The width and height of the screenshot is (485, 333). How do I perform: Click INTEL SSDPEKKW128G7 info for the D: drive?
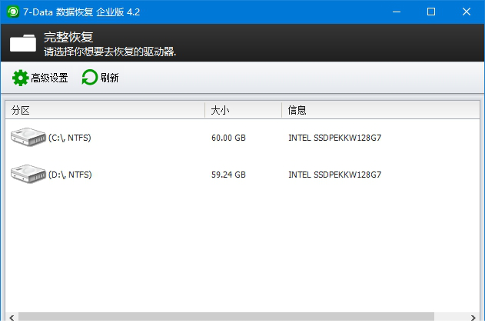(x=334, y=175)
